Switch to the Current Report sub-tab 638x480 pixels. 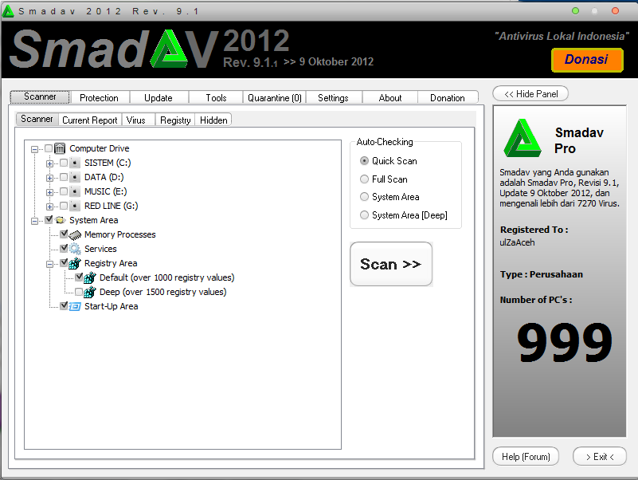90,120
